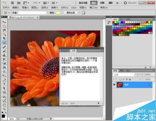The width and height of the screenshot is (156, 121).
Task: Open status bar info arrow at bottom
Action: pos(51,119)
